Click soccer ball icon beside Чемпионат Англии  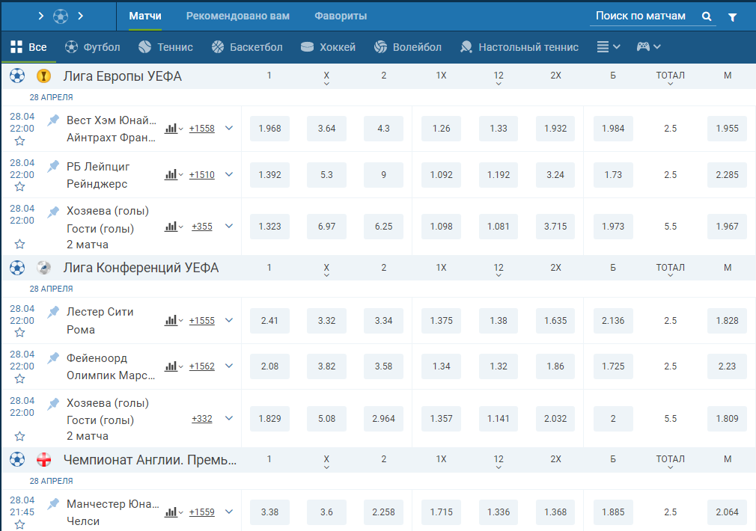point(17,459)
